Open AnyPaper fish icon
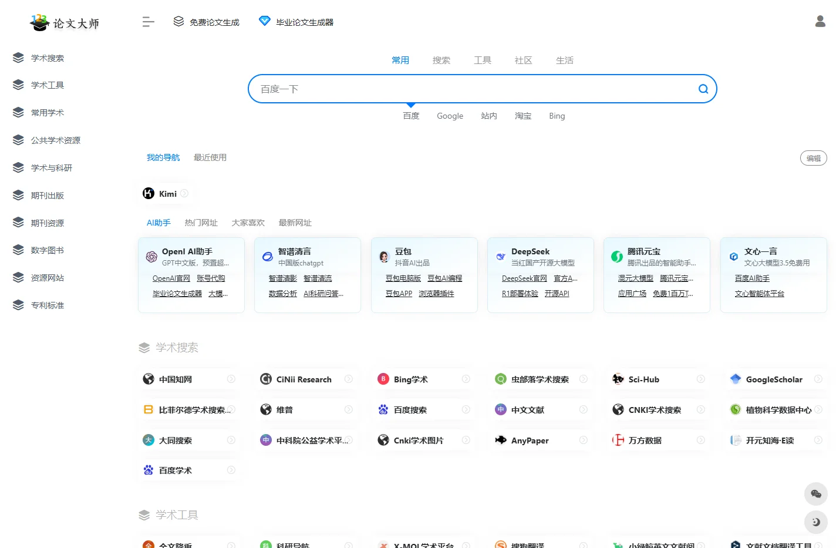Image resolution: width=836 pixels, height=548 pixels. pos(501,440)
